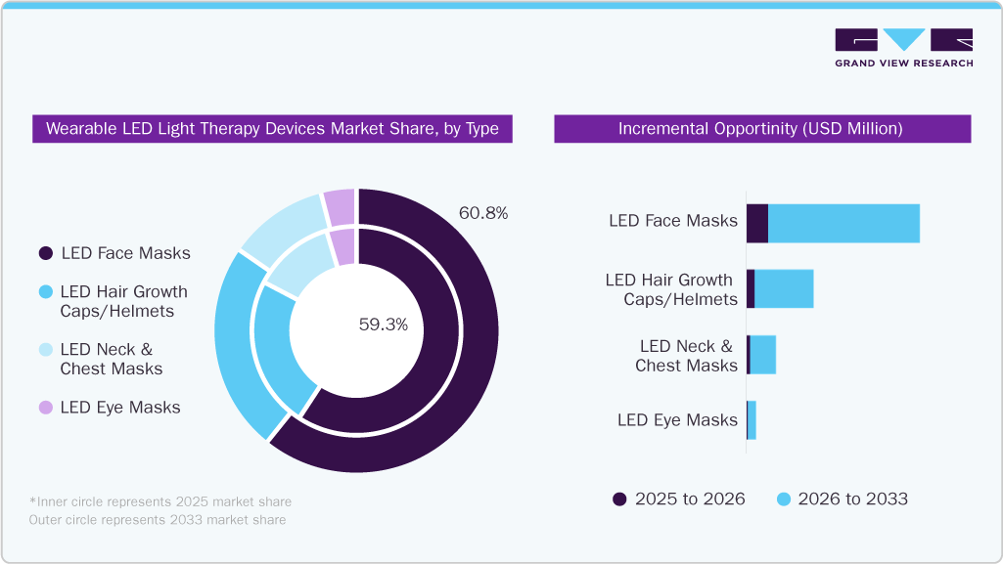The width and height of the screenshot is (1003, 564).
Task: Click the 'Outer circle represents 2033 market share' note
Action: point(158,520)
